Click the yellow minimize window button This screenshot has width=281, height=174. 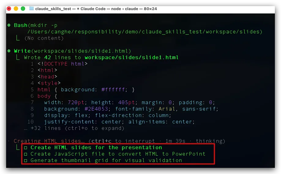[x=16, y=9]
